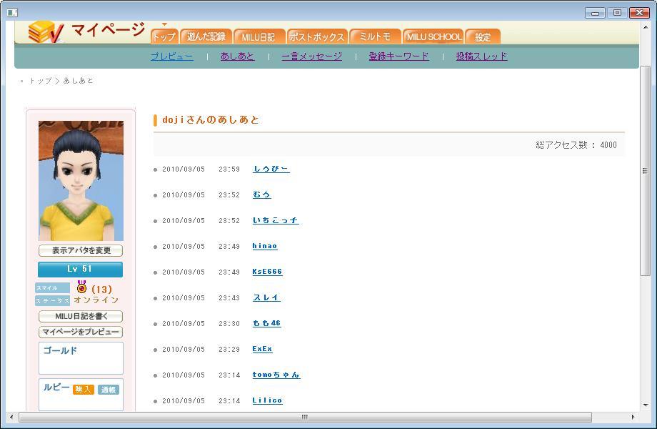The image size is (657, 429).
Task: Open the 設定 settings tab
Action: point(483,36)
